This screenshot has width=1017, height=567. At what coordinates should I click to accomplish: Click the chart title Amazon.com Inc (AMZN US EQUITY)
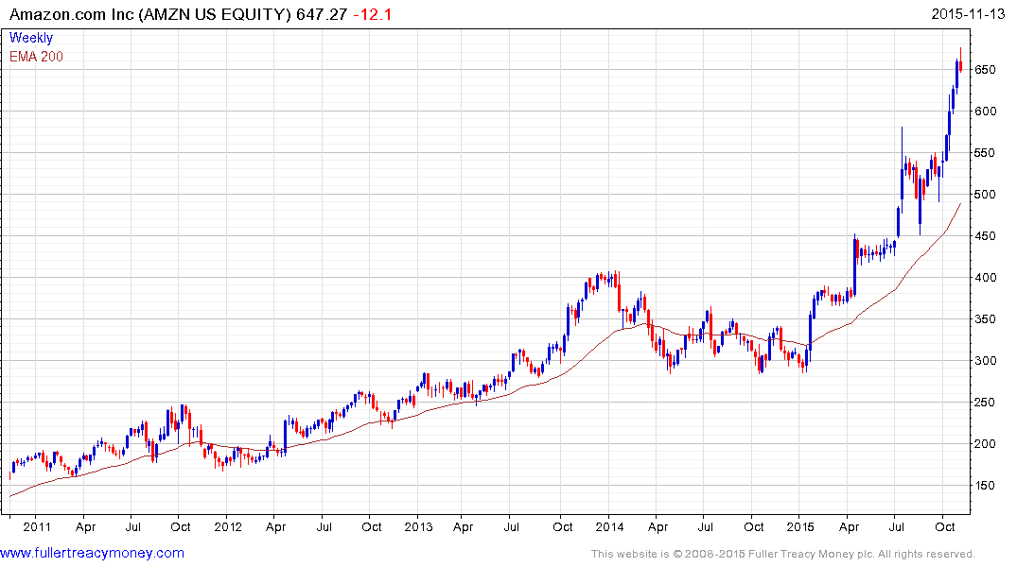click(x=149, y=14)
